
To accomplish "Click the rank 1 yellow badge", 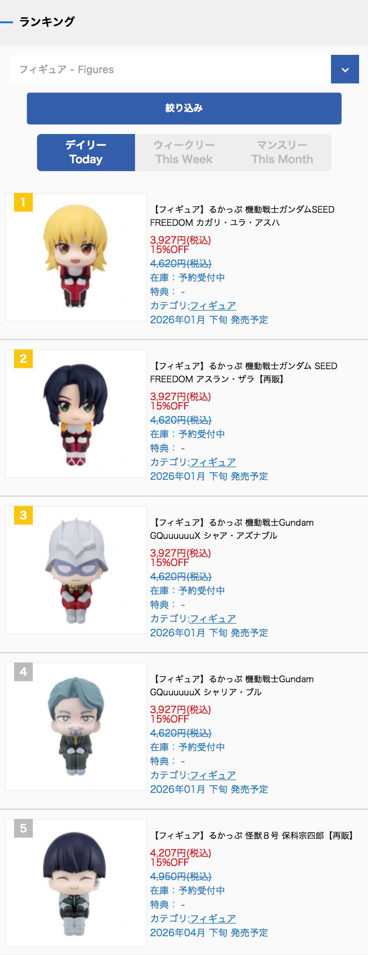I will tap(23, 202).
